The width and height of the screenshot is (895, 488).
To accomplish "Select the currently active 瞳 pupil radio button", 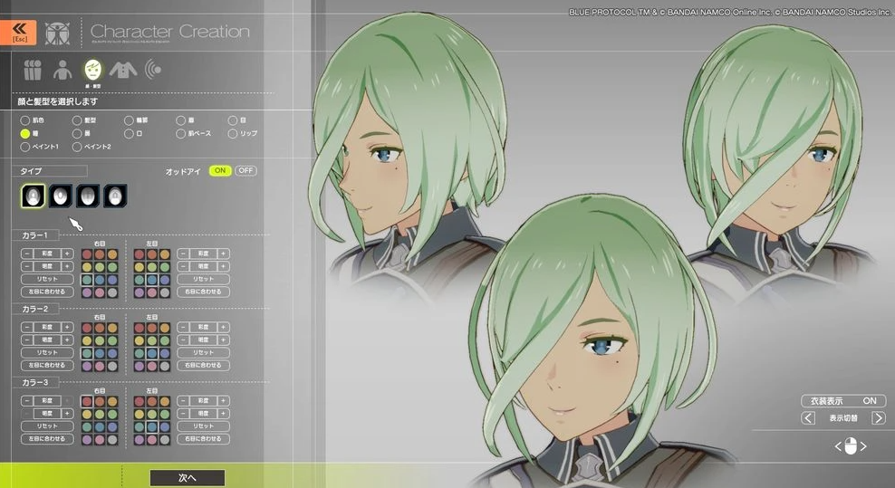I will [25, 134].
